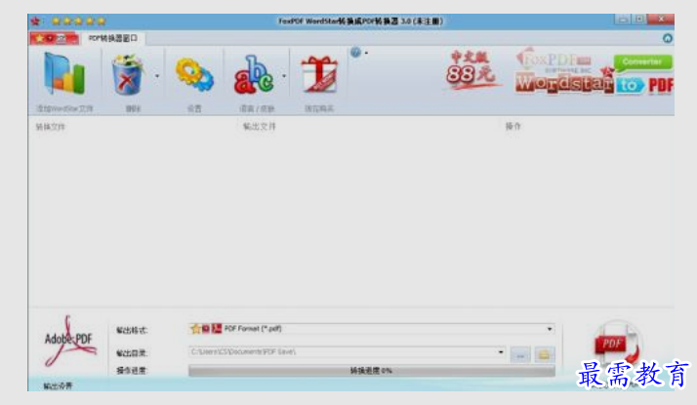Click the Adobe PDF logo
The height and width of the screenshot is (405, 697).
pos(69,341)
